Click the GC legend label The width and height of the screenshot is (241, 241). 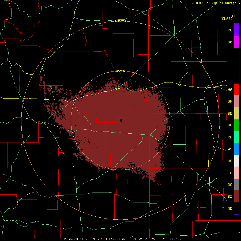[x=230, y=185]
